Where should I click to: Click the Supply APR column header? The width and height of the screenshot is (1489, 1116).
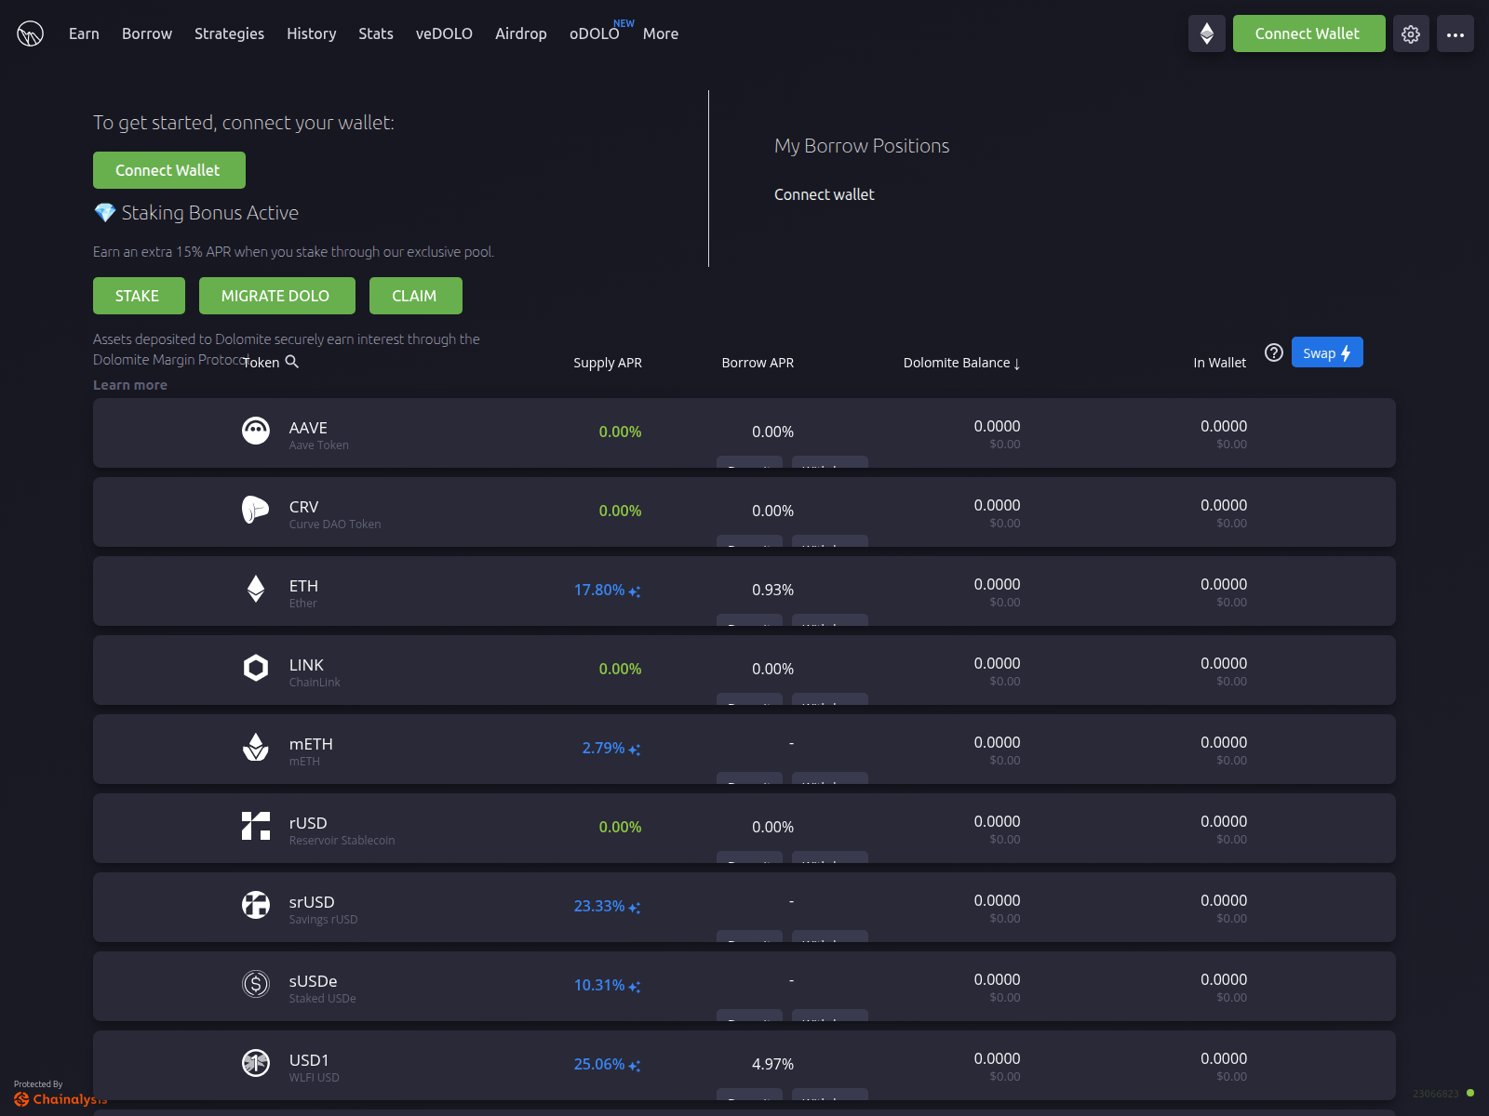(608, 363)
